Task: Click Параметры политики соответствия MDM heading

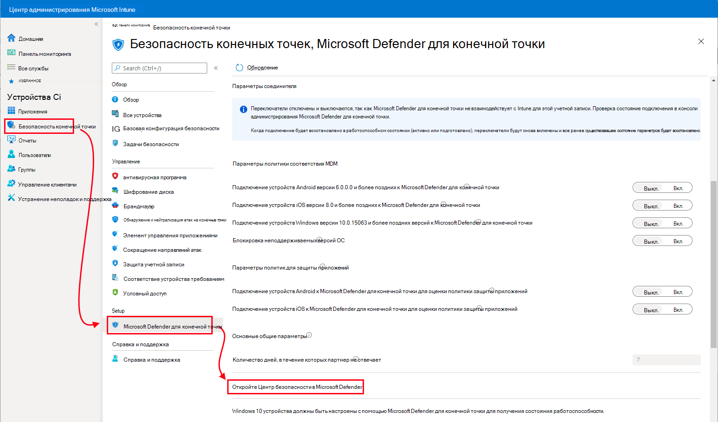Action: pos(285,164)
